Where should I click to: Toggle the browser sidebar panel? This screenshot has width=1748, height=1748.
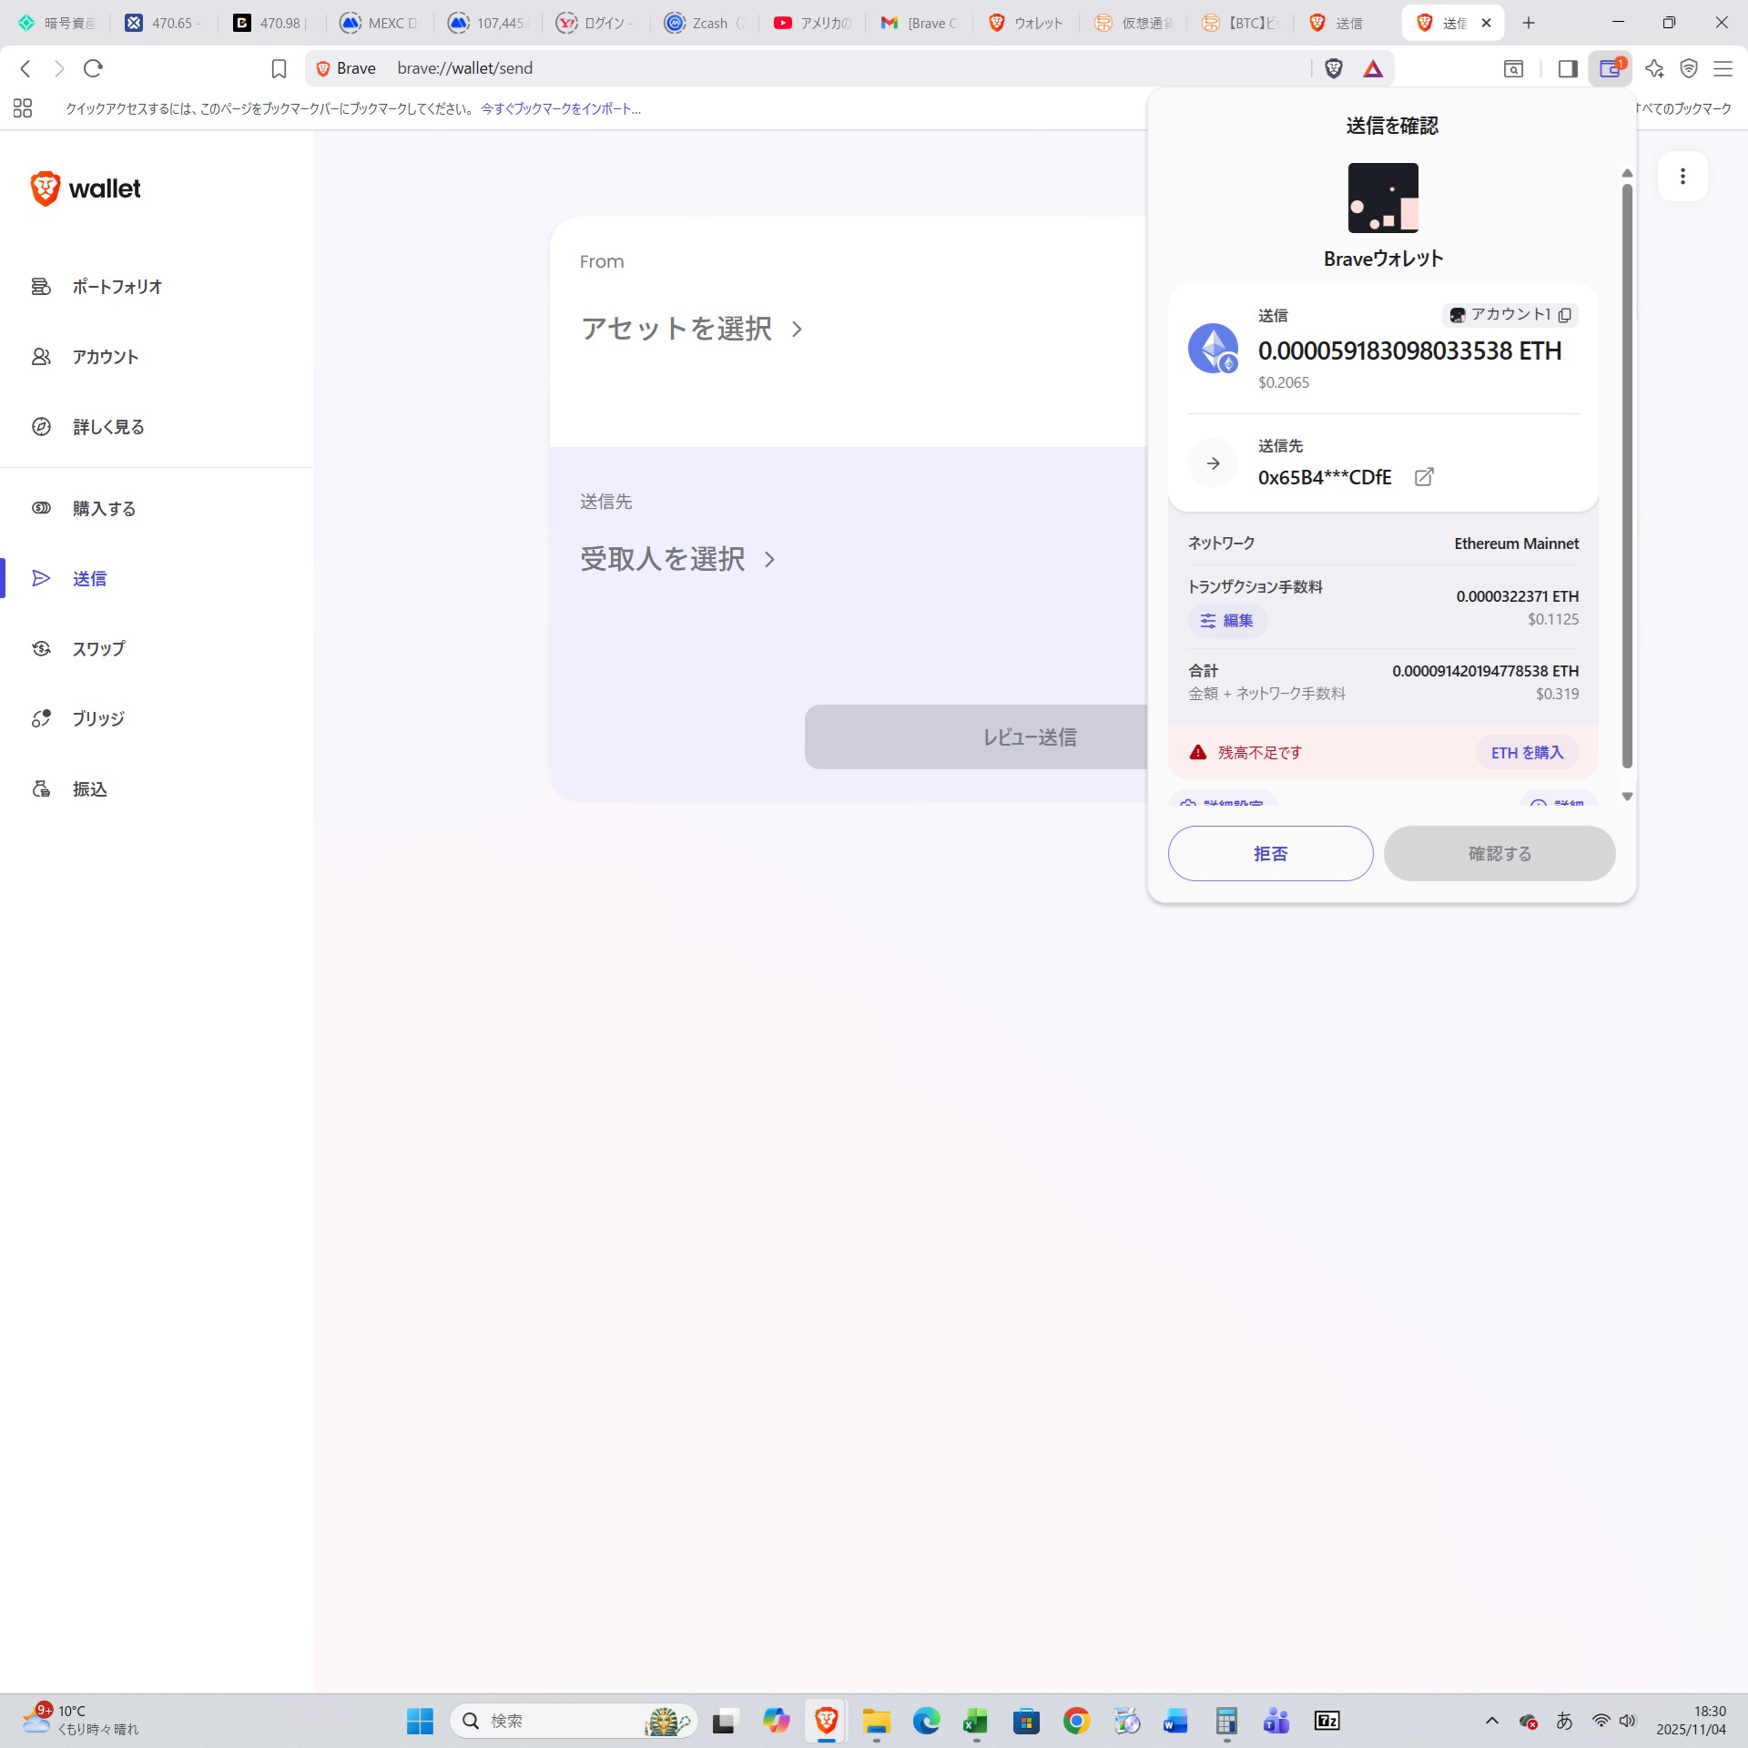pos(1568,68)
